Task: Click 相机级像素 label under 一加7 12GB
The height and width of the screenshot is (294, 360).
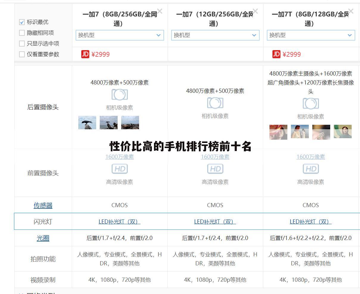Action: [x=215, y=116]
